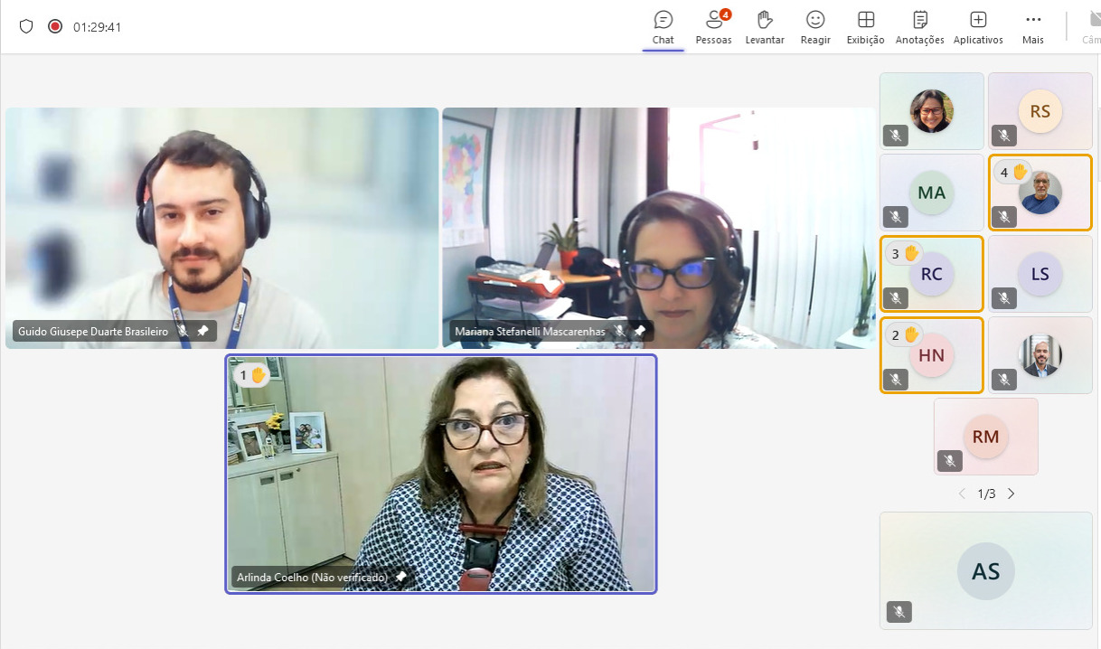Click the recording indicator icon
Screen dimensions: 1101x649
tap(55, 26)
